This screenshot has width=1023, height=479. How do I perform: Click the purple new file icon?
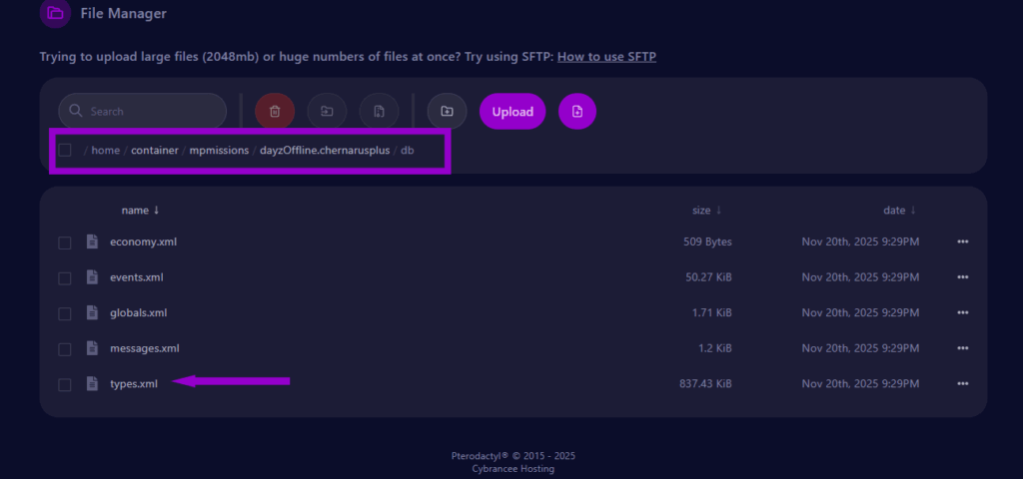click(577, 112)
